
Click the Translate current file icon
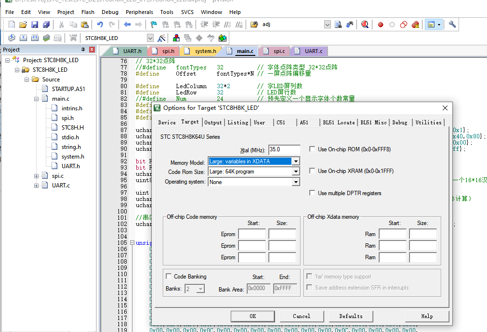pos(12,38)
